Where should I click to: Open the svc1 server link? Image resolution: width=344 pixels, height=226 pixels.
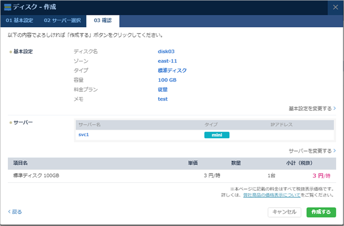click(x=83, y=135)
